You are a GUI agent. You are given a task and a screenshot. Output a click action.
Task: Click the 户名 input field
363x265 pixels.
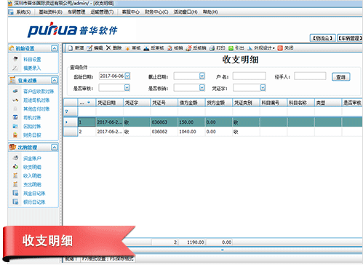pyautogui.click(x=250, y=76)
